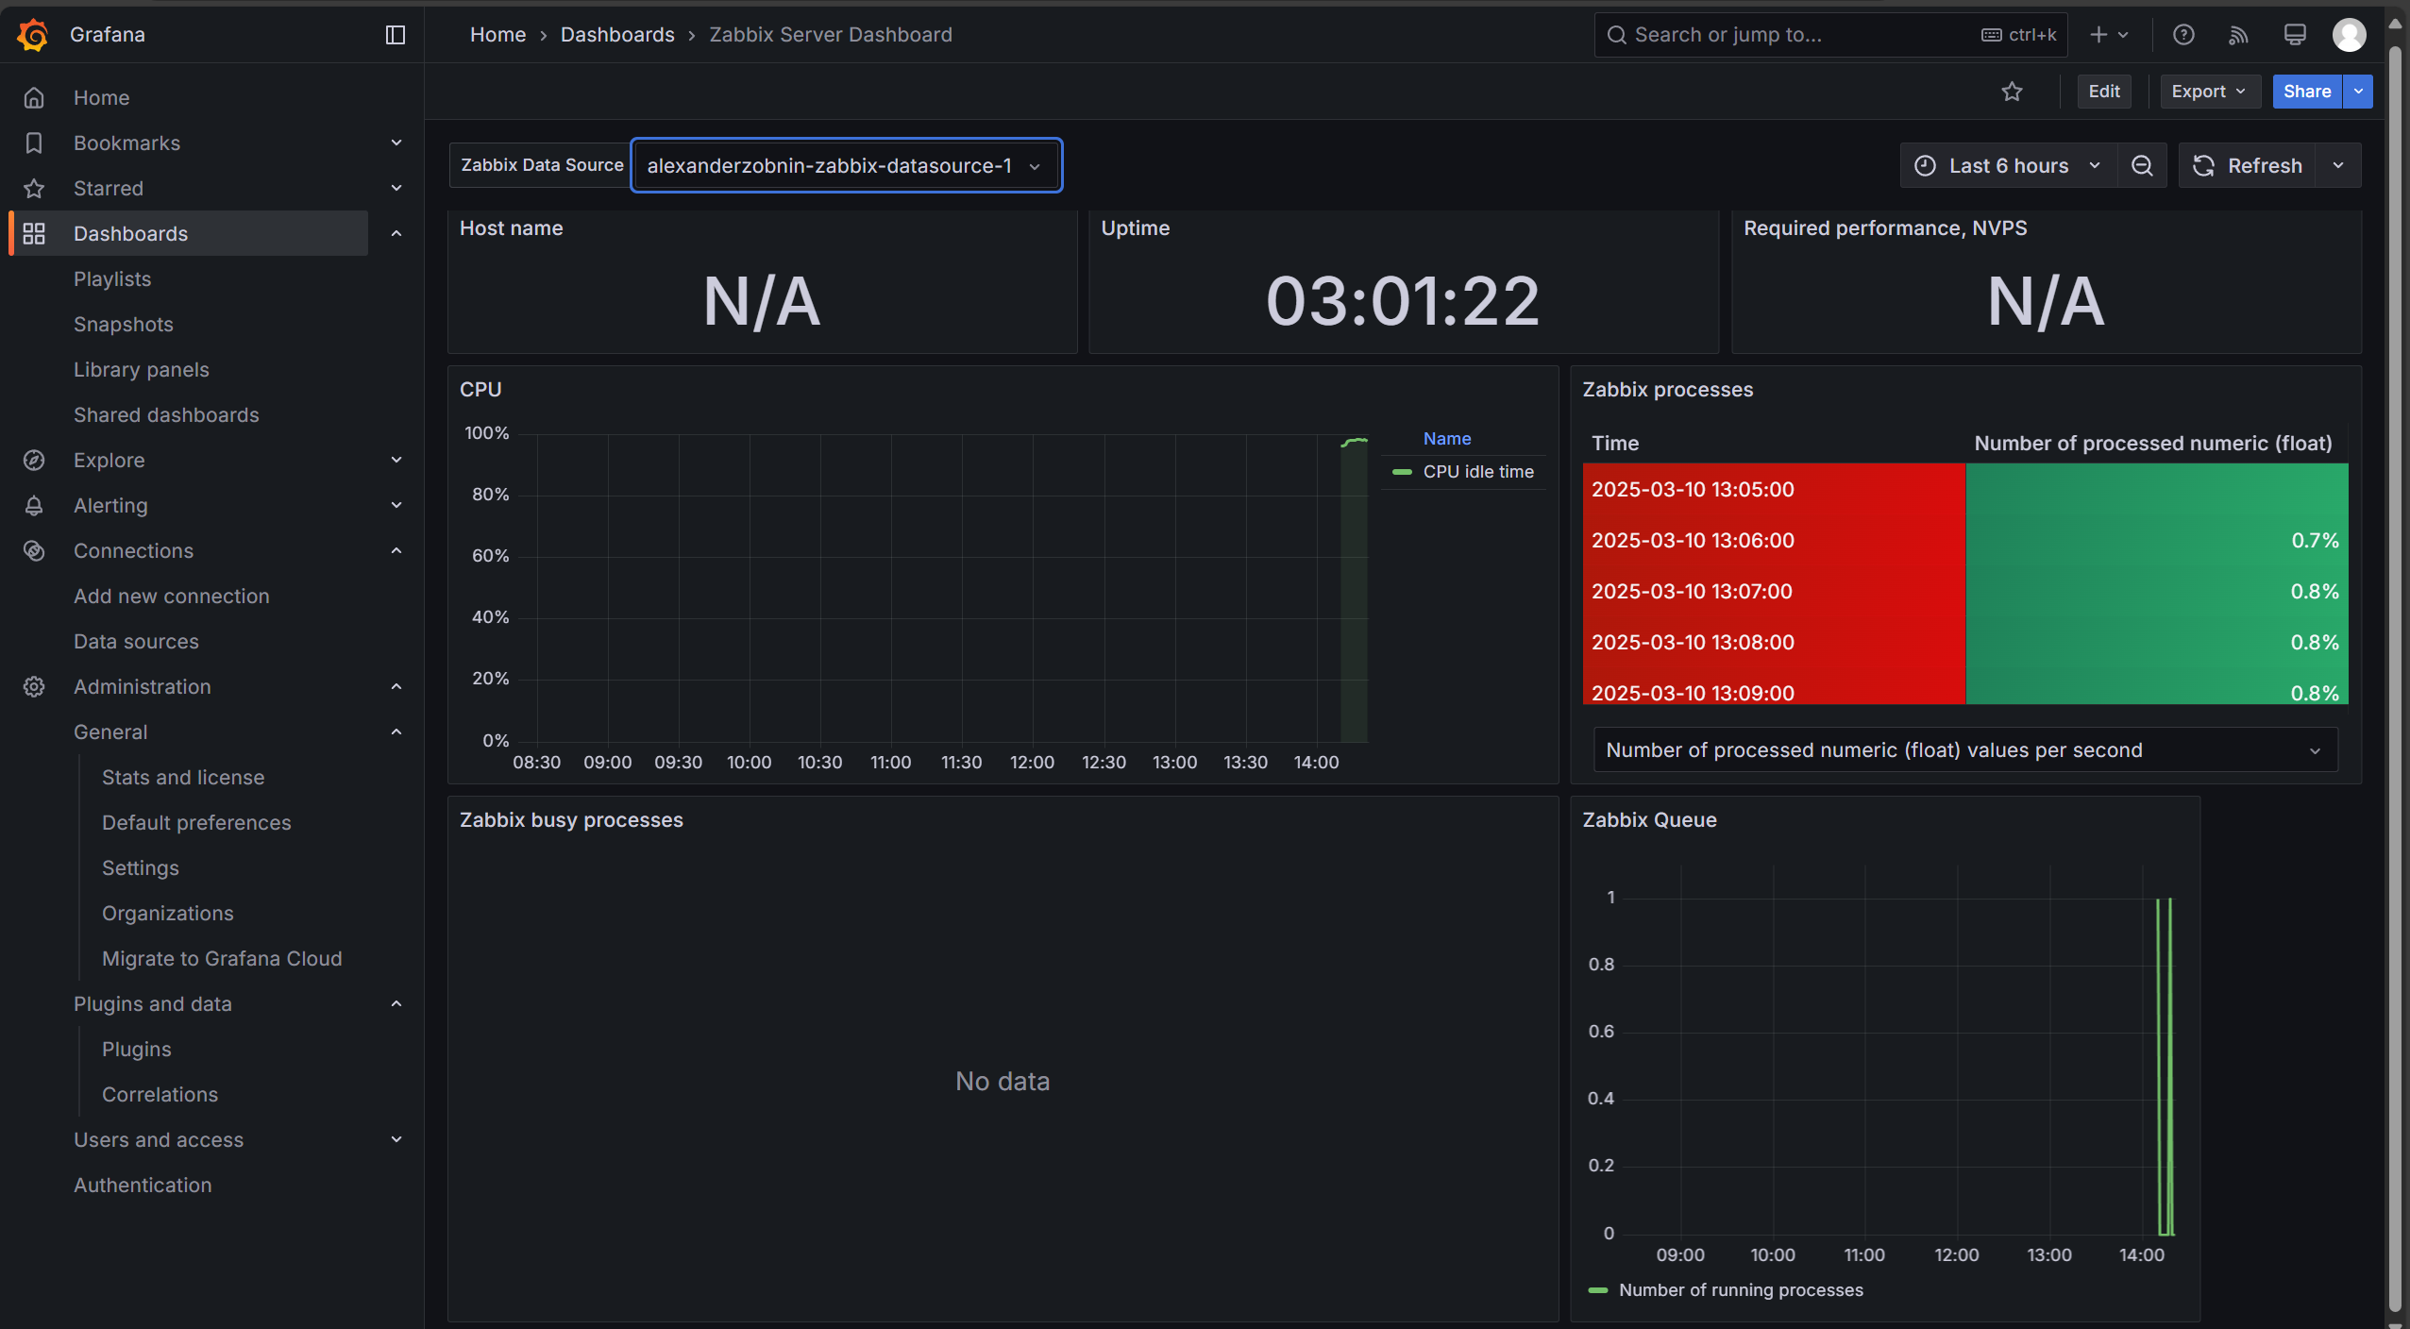Click the Starred star icon in sidebar

34,188
